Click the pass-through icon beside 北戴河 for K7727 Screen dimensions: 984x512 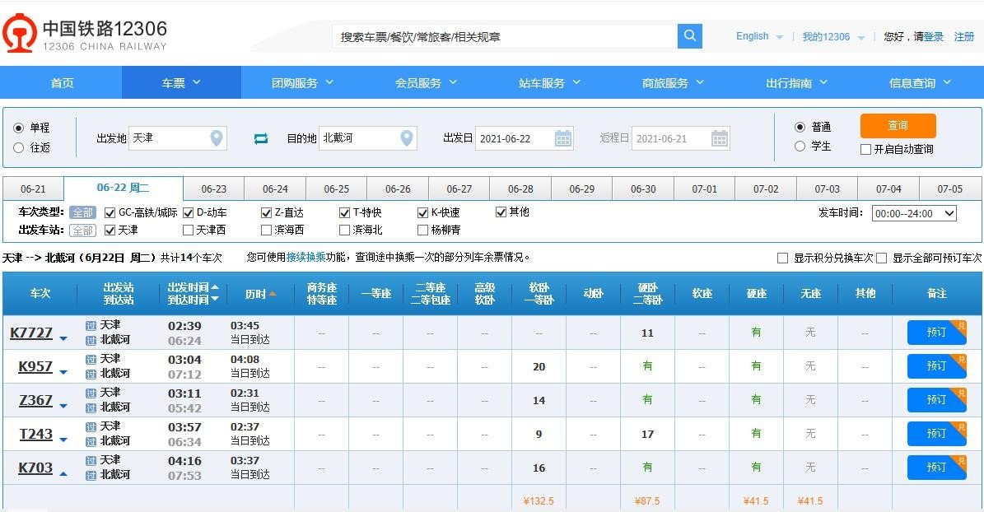click(x=91, y=340)
